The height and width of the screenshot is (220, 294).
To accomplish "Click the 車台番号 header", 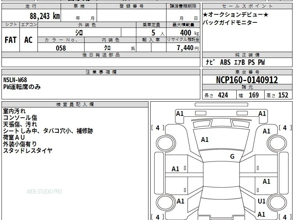I will (247, 72).
